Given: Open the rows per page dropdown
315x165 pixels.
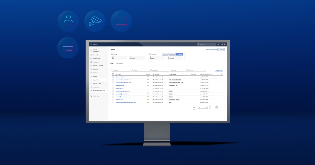Looking at the screenshot, I should tap(203, 107).
